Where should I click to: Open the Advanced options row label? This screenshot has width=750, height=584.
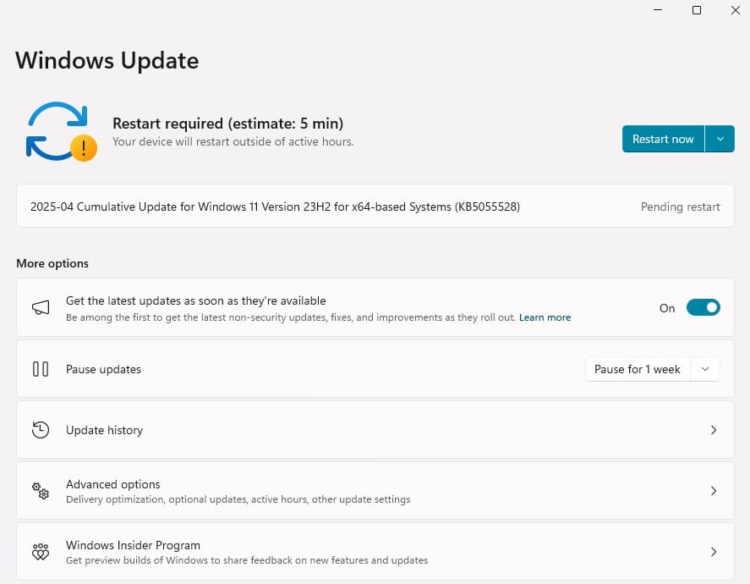pos(113,484)
